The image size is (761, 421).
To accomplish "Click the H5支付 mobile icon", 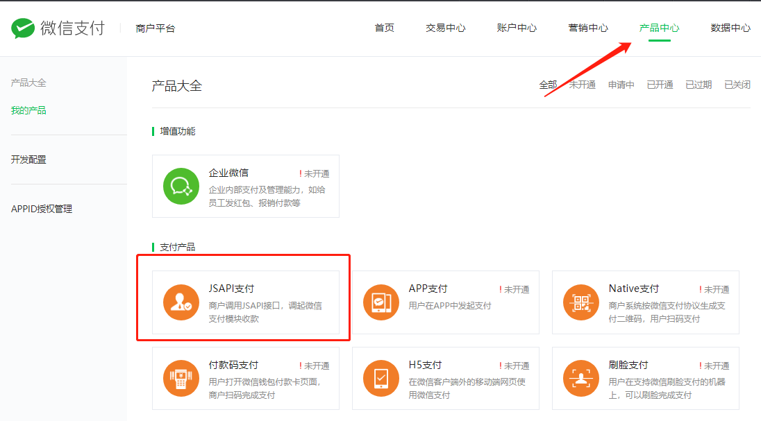I will tap(381, 378).
